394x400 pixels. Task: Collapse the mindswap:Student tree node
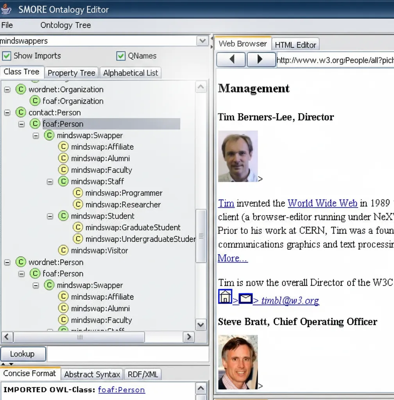[x=50, y=216]
